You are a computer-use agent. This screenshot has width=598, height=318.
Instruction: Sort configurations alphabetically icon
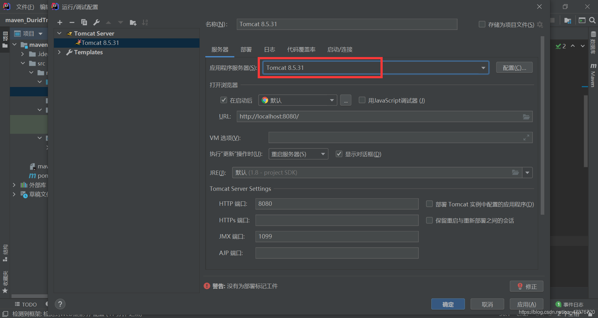coord(145,22)
